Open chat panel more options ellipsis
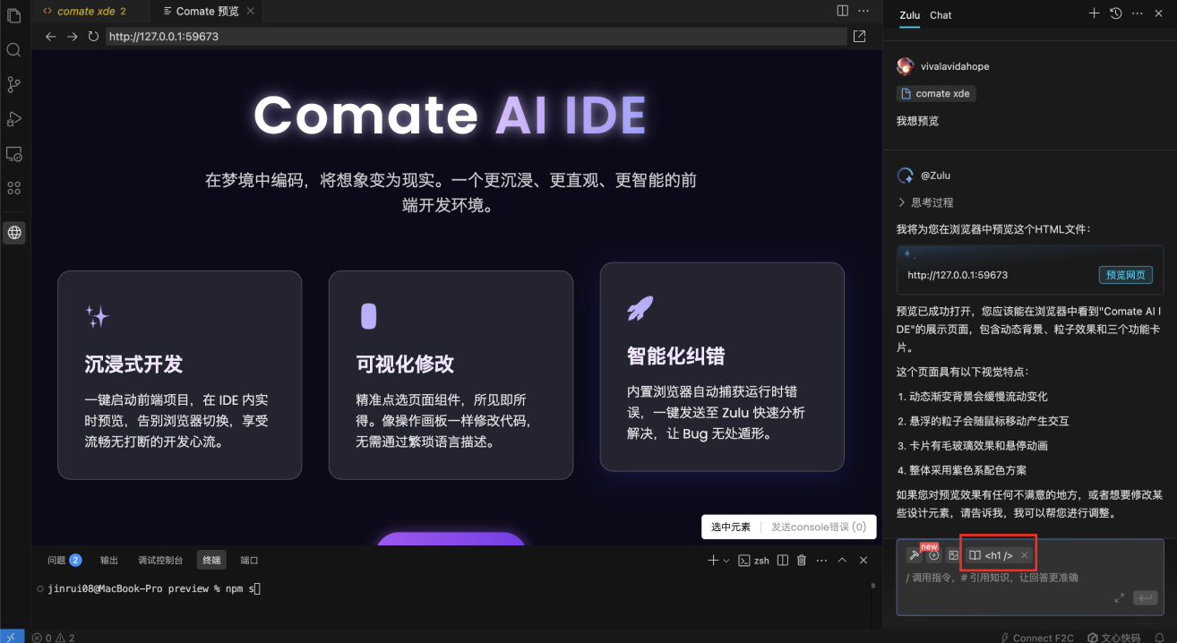This screenshot has height=643, width=1177. (x=1138, y=13)
